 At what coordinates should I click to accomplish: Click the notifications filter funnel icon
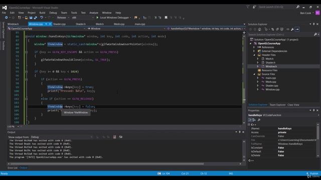pos(248,7)
